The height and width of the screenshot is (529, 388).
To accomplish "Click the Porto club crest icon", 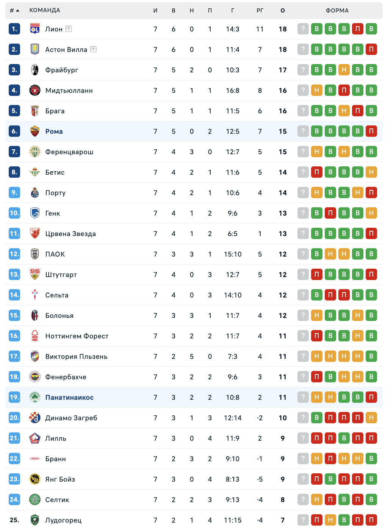I will coord(35,193).
